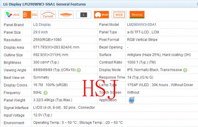Click the Curved panel feature icon
The height and width of the screenshot is (127, 198).
pos(48,15)
